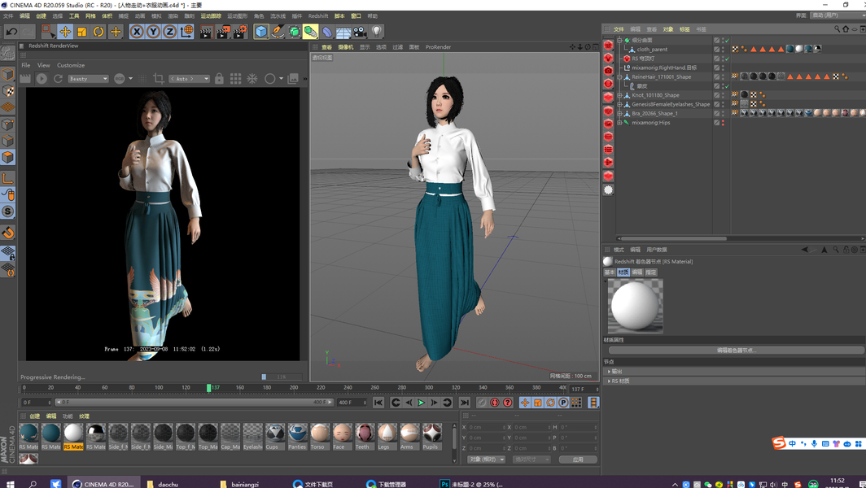The height and width of the screenshot is (488, 866).
Task: Click the light bulb icon
Action: click(x=377, y=32)
